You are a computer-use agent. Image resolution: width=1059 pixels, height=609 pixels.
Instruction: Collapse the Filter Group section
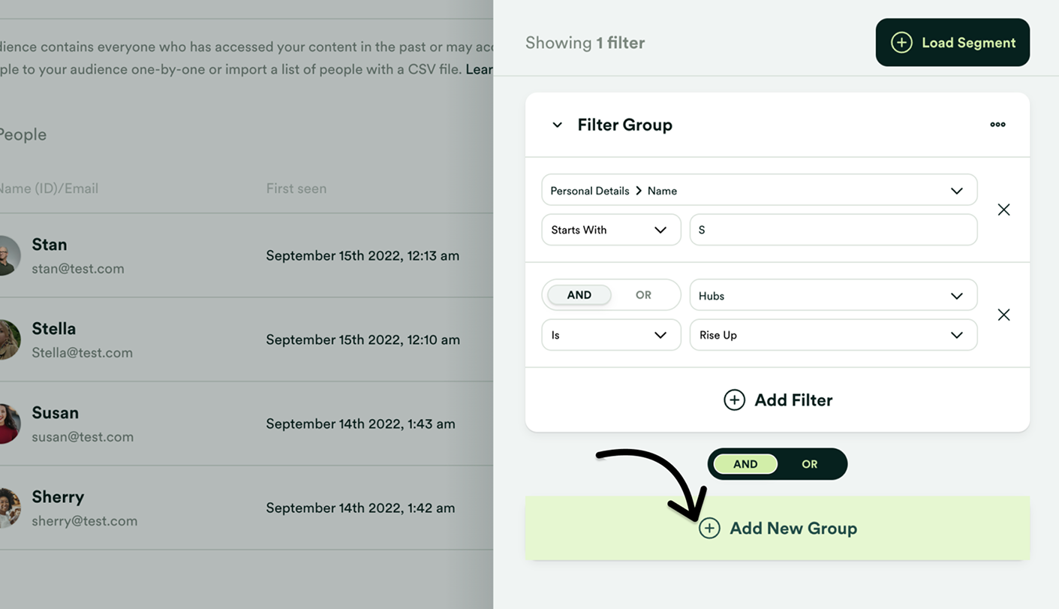coord(557,125)
